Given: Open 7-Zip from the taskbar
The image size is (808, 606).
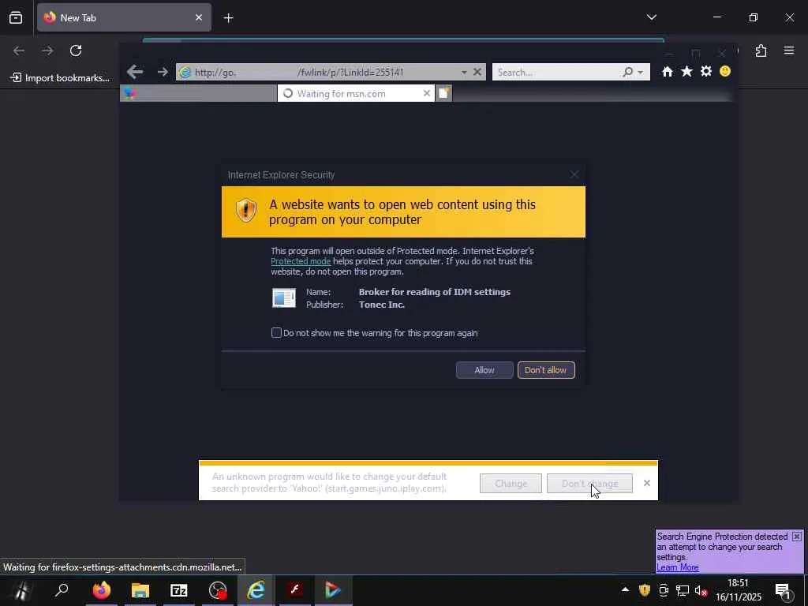Looking at the screenshot, I should pos(179,590).
